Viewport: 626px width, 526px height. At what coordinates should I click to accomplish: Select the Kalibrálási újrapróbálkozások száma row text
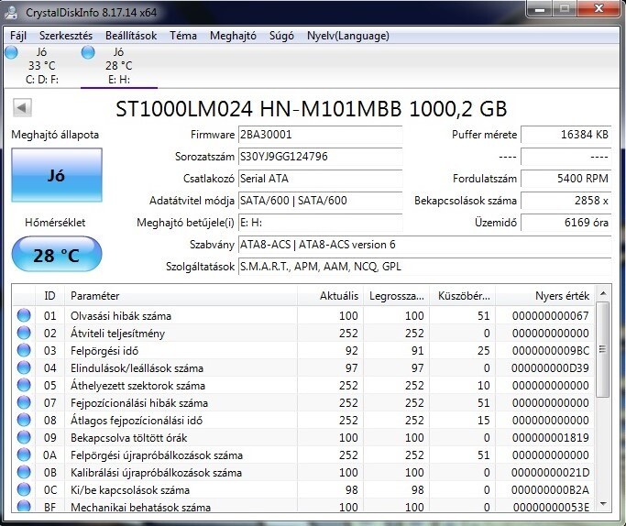click(x=156, y=473)
